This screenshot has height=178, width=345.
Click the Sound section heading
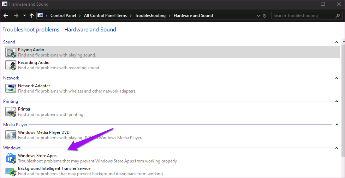[x=9, y=42]
